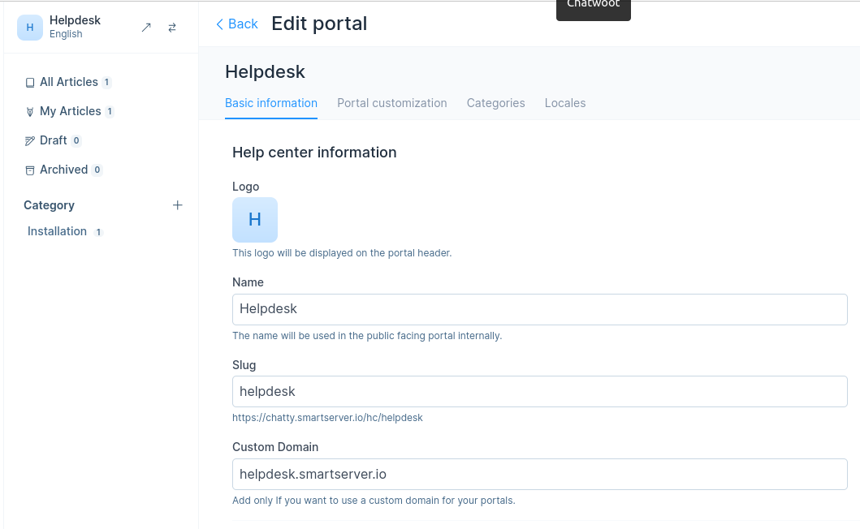Click the Draft pencil icon
The height and width of the screenshot is (529, 860).
30,141
